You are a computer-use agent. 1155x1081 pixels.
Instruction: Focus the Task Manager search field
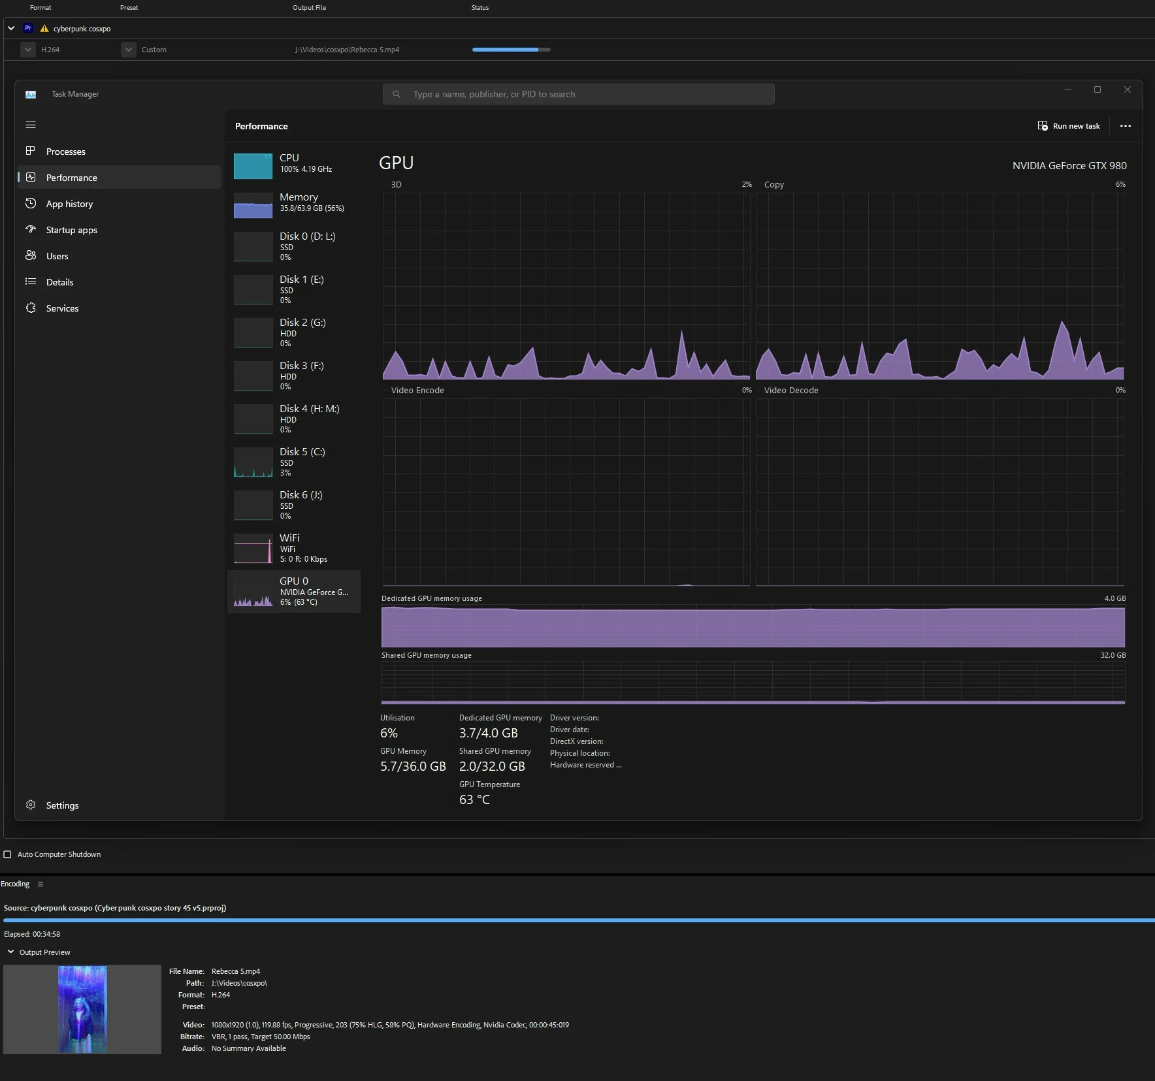tap(579, 94)
